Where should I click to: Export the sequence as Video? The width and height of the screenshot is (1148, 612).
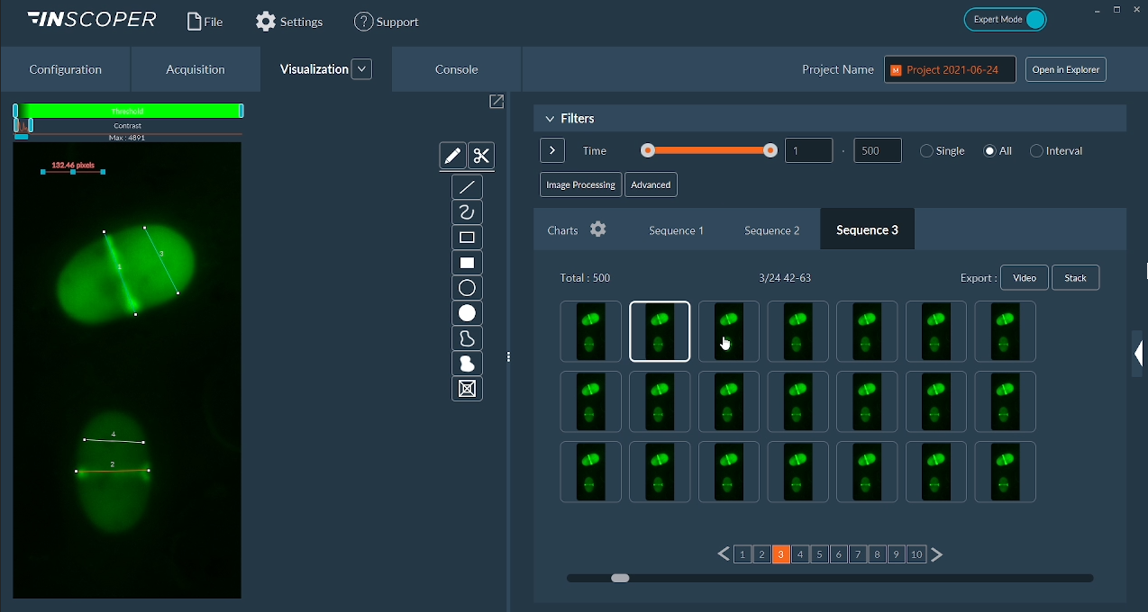tap(1024, 277)
